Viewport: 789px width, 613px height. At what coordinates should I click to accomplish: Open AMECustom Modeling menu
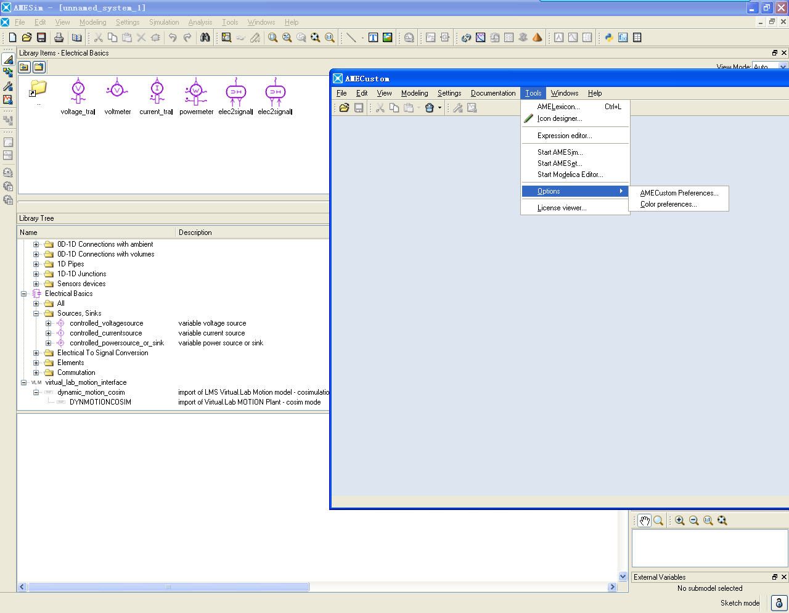click(x=414, y=93)
